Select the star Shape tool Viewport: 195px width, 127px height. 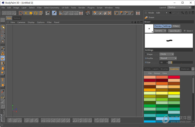(3, 85)
